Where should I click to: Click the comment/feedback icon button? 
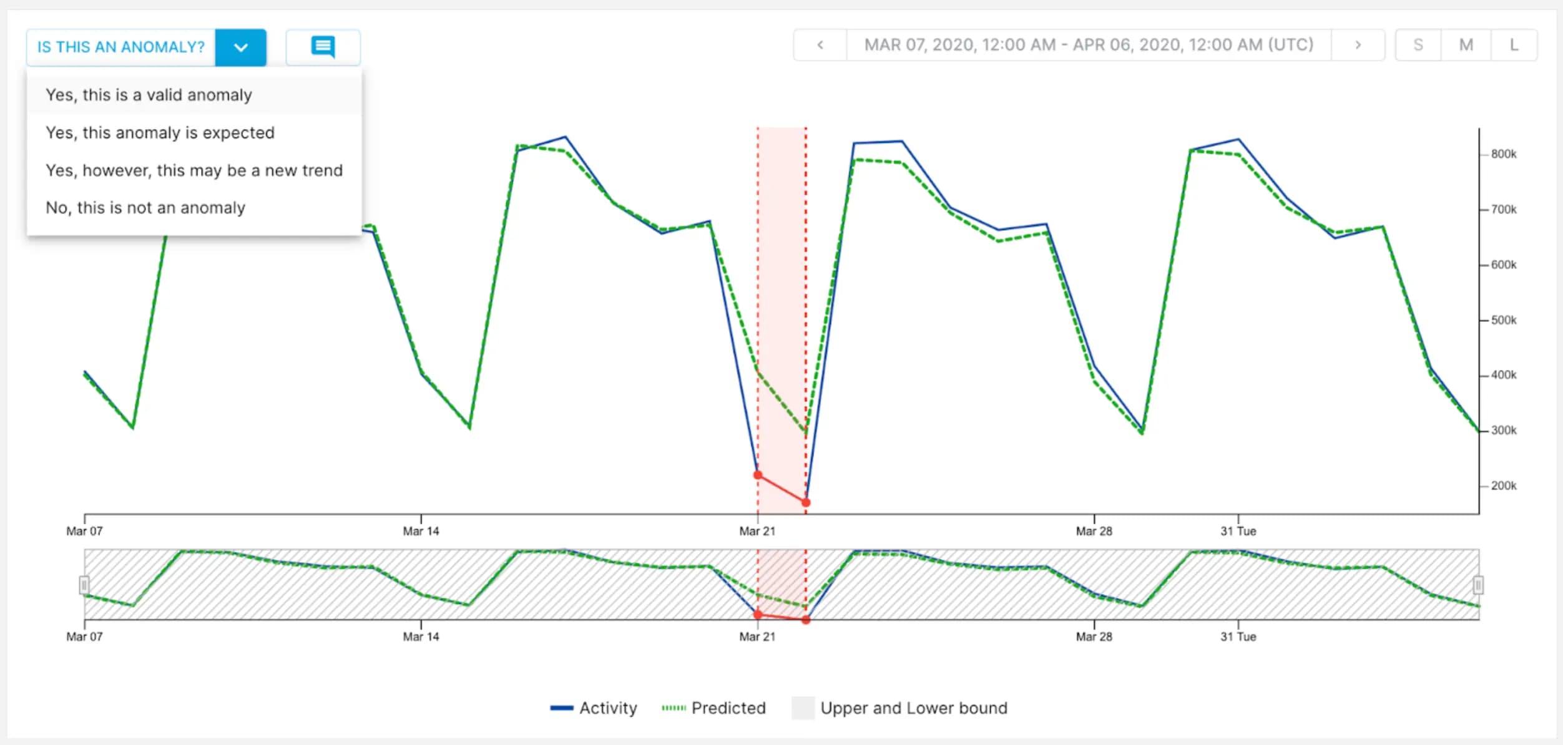[321, 46]
